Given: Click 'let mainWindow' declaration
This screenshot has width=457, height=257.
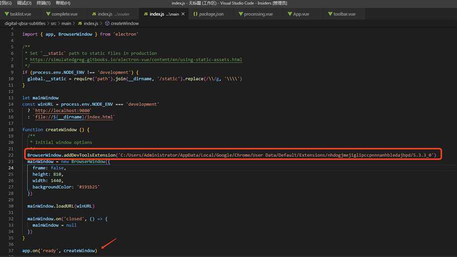Looking at the screenshot, I should coord(40,98).
